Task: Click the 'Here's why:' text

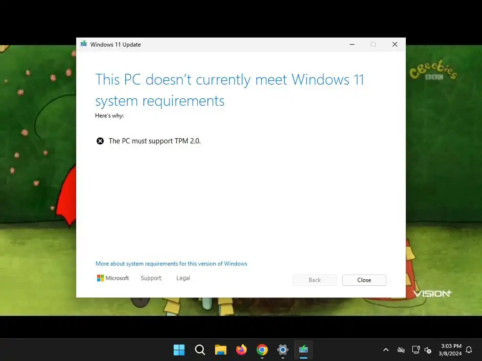Action: (x=109, y=116)
